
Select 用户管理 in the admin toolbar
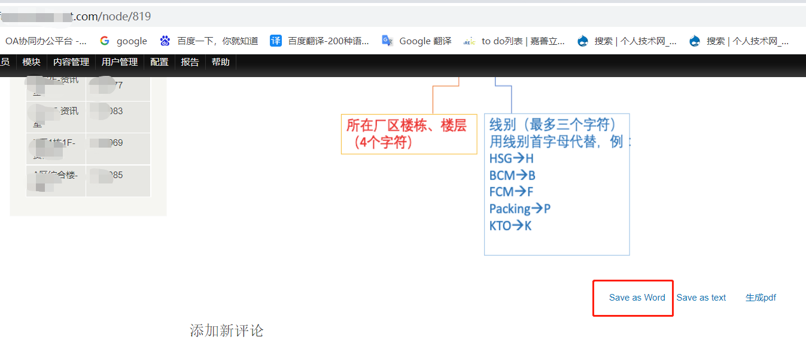pyautogui.click(x=119, y=62)
